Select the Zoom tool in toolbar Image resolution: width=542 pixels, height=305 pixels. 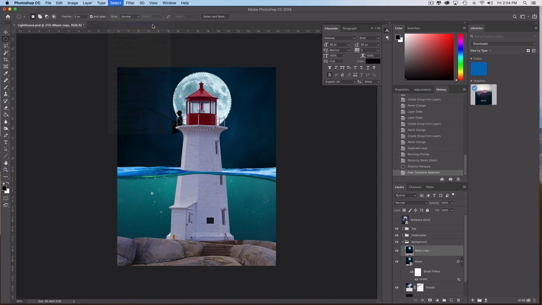point(6,169)
